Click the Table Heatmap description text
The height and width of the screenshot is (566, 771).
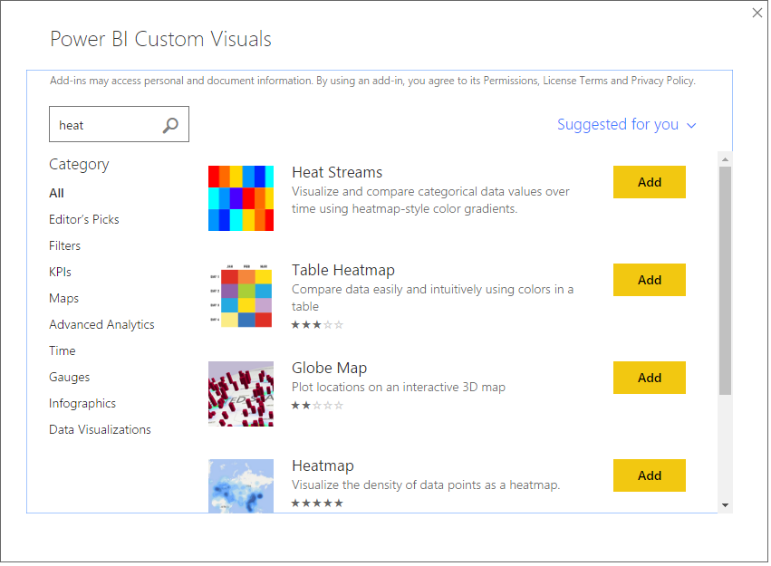[433, 298]
